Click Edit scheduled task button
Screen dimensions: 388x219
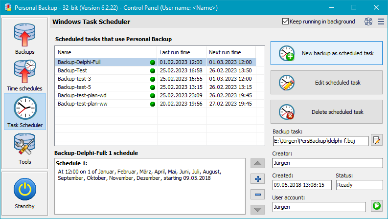(326, 83)
